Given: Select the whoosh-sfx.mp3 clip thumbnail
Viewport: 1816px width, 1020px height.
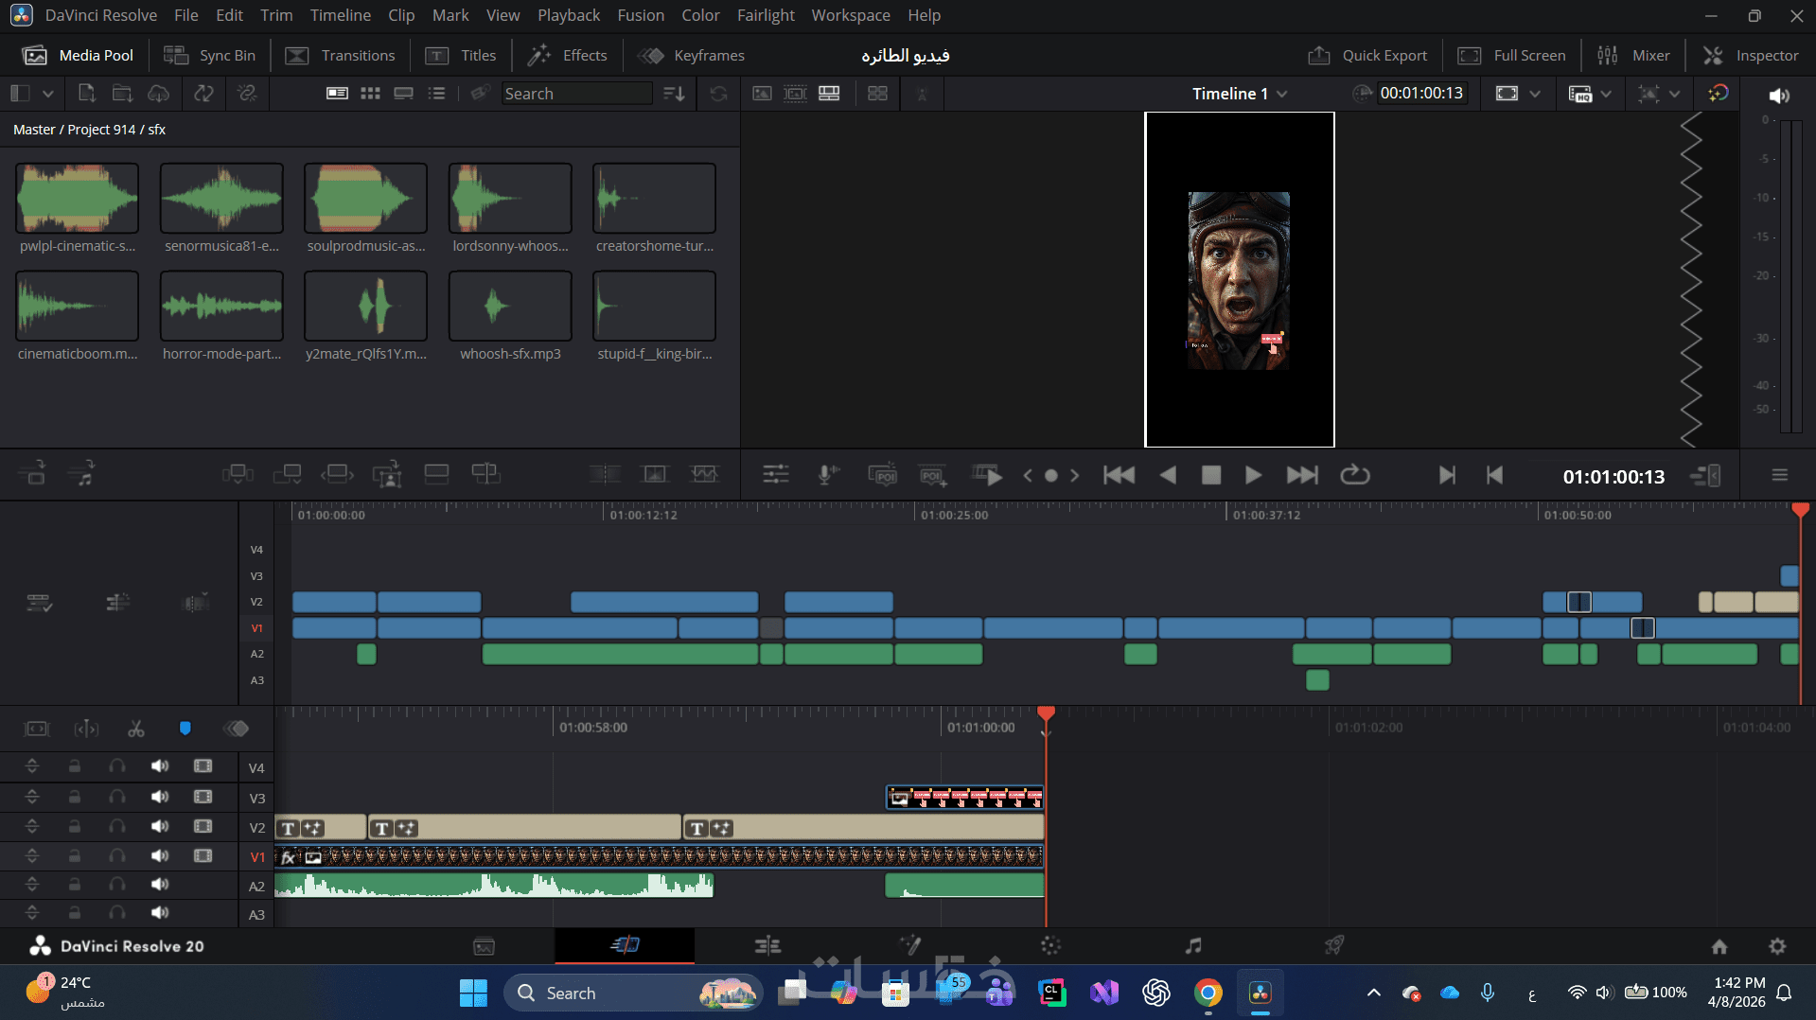Looking at the screenshot, I should (x=510, y=306).
